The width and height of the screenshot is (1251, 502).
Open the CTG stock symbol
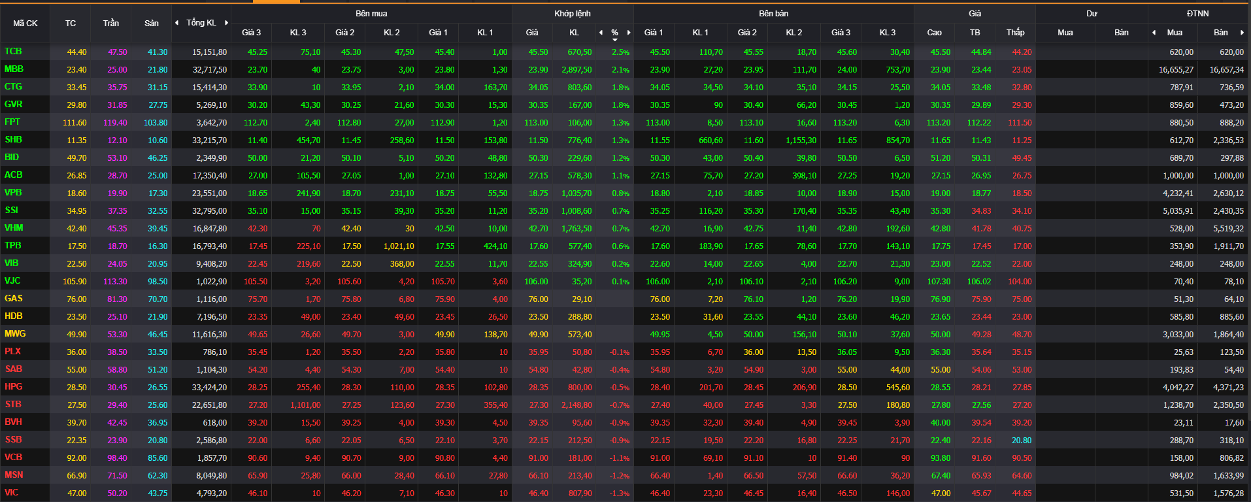tap(13, 87)
